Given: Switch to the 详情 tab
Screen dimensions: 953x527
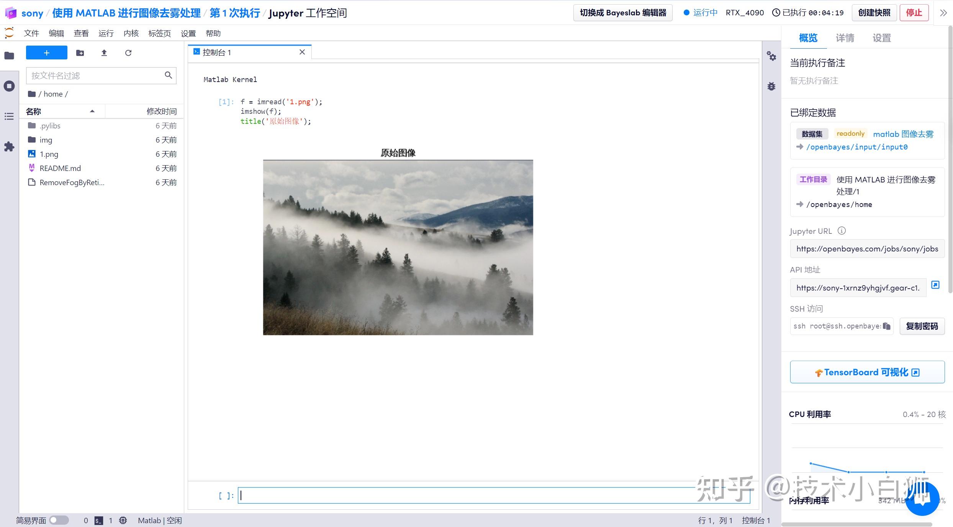Looking at the screenshot, I should point(845,38).
